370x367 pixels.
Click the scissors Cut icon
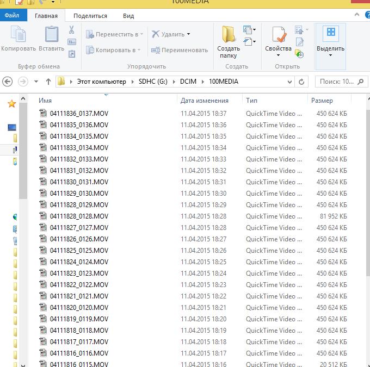72,29
